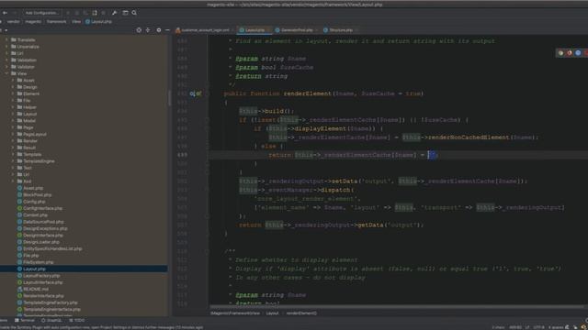Viewport: 588px width, 330px height.
Task: Open the TODO tool window
Action: pos(77,320)
